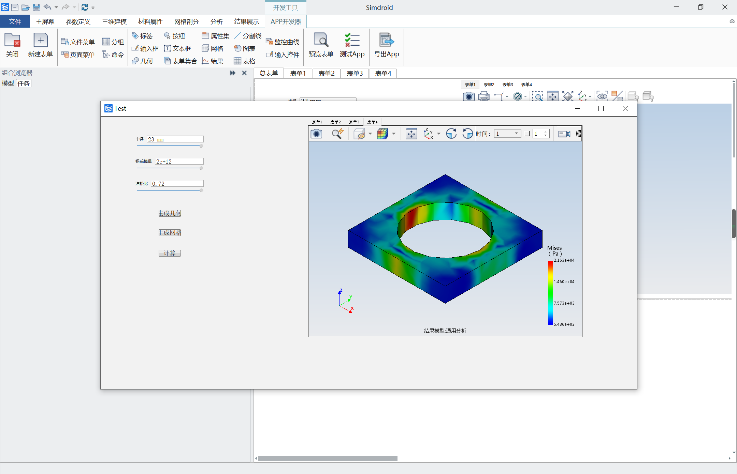Click the 生成几何 button
The height and width of the screenshot is (474, 737).
tap(170, 213)
